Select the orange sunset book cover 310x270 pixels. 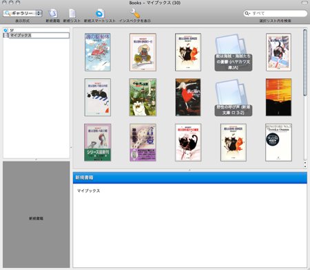278,98
